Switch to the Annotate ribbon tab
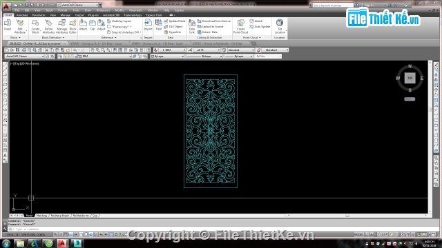The width and height of the screenshot is (442, 248). tap(22, 15)
